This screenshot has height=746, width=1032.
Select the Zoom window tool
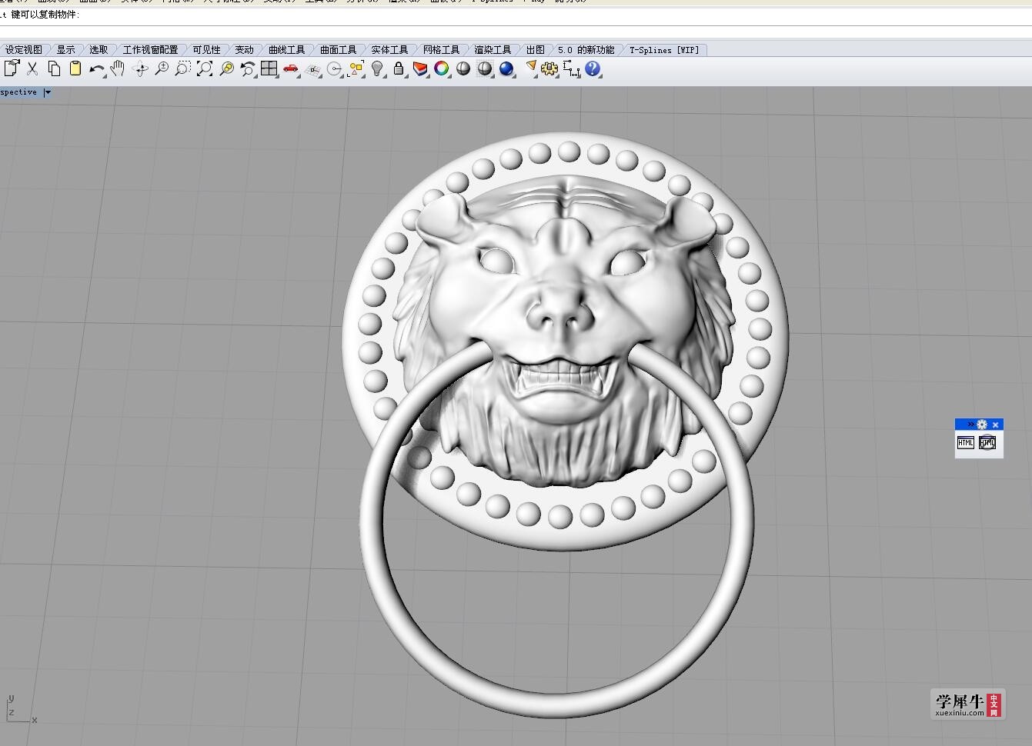182,68
